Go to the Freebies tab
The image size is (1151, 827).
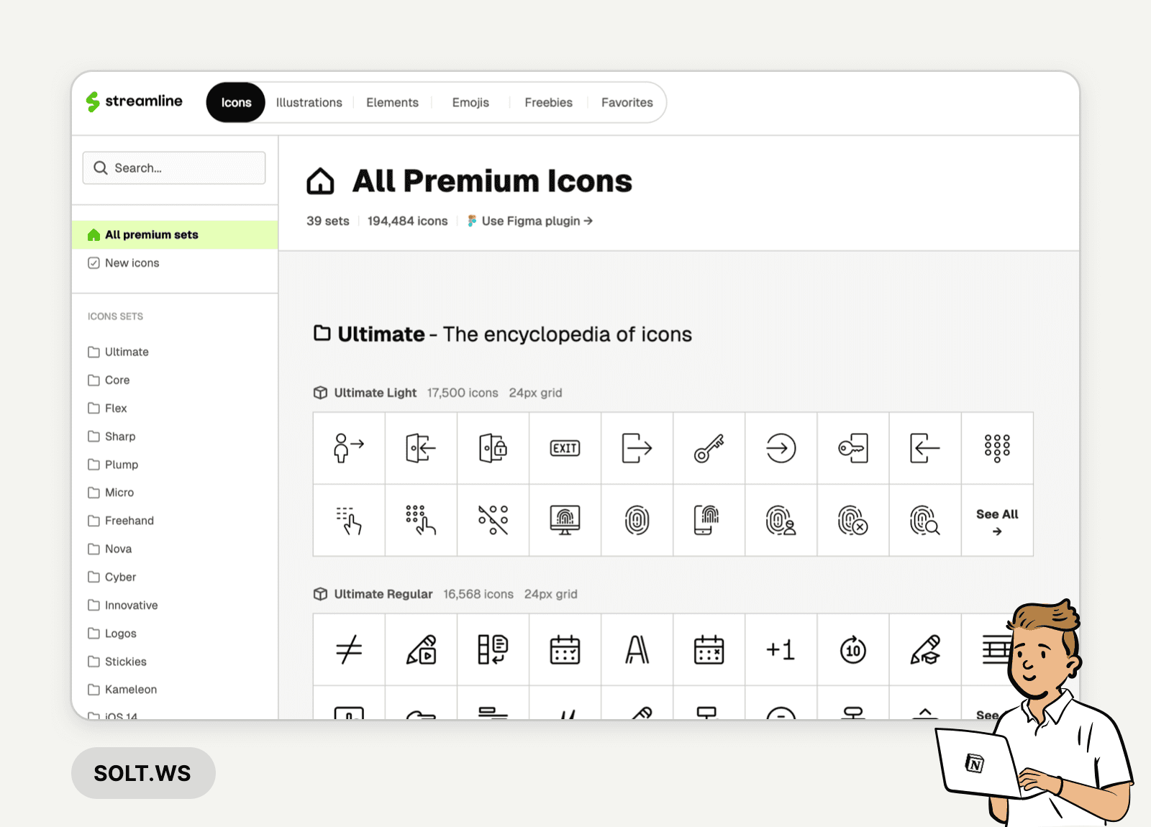point(548,103)
